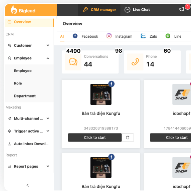This screenshot has height=191, width=191.
Task: Click the Customer people icon
Action: point(9,45)
